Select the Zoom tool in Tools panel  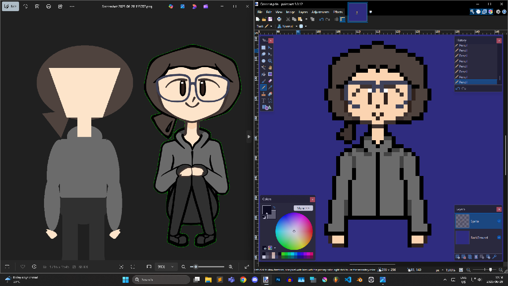coord(270,61)
